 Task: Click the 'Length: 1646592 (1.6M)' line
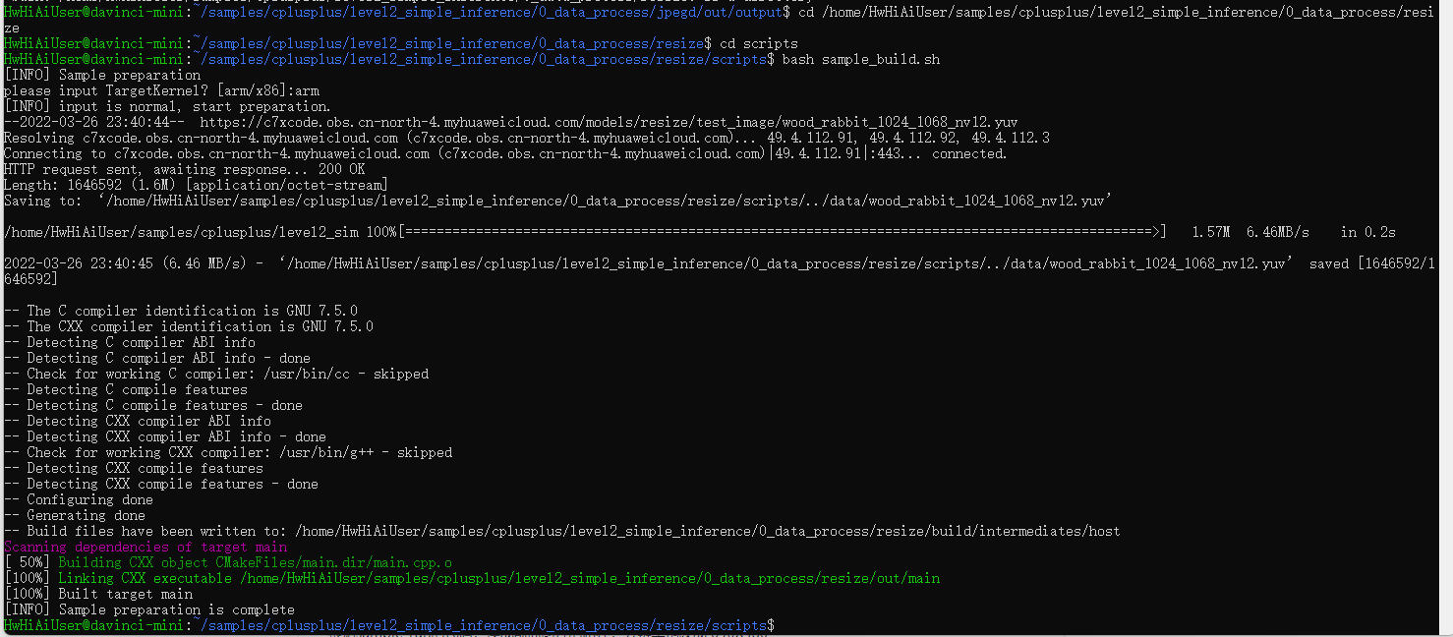[x=196, y=186]
